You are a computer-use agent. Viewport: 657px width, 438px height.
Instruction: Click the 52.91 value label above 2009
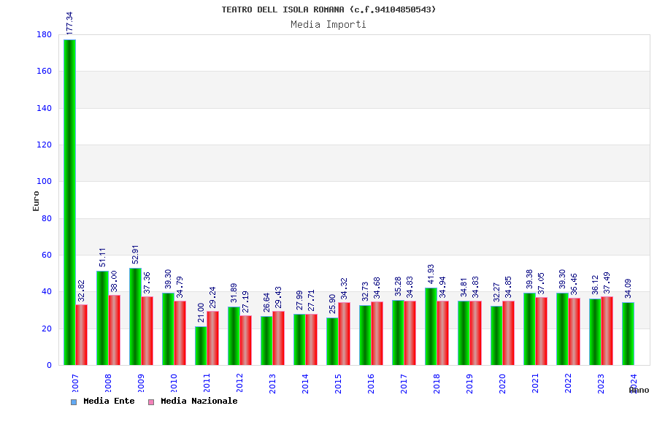(x=135, y=255)
